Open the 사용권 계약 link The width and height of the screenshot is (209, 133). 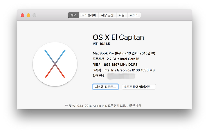134,106
